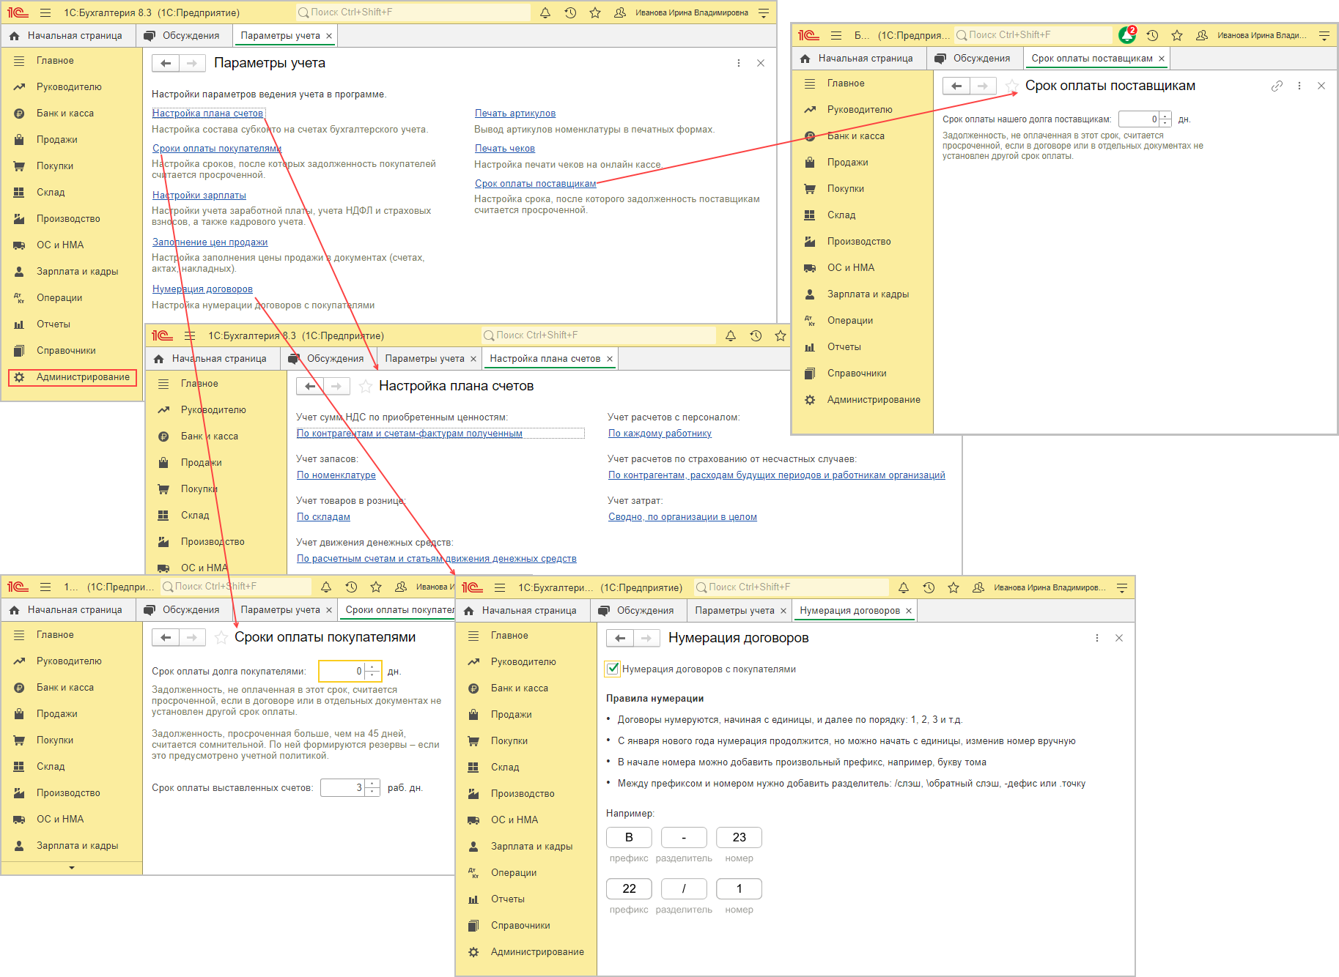Select prefix В example button

(629, 838)
